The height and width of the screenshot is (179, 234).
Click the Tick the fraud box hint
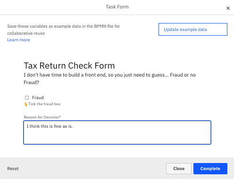(44, 104)
